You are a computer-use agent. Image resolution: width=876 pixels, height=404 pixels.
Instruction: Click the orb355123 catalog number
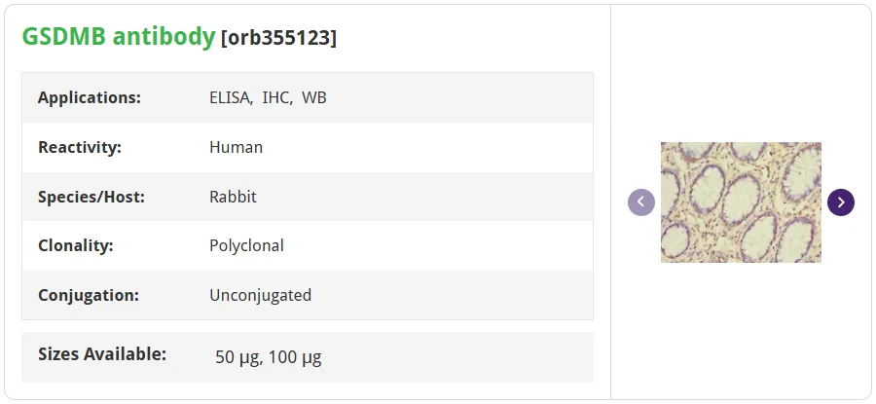click(279, 38)
